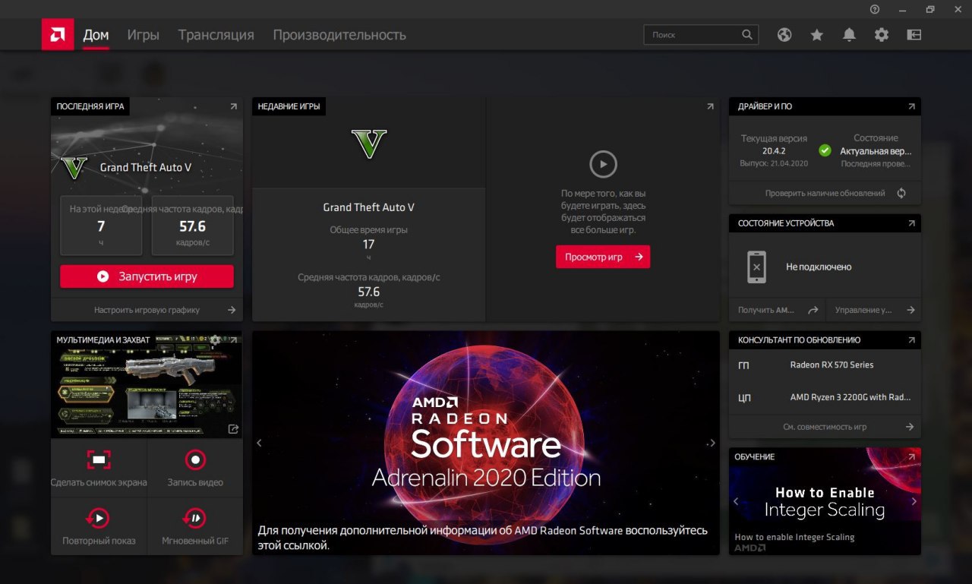Open settings gear icon
The image size is (972, 584).
[881, 35]
